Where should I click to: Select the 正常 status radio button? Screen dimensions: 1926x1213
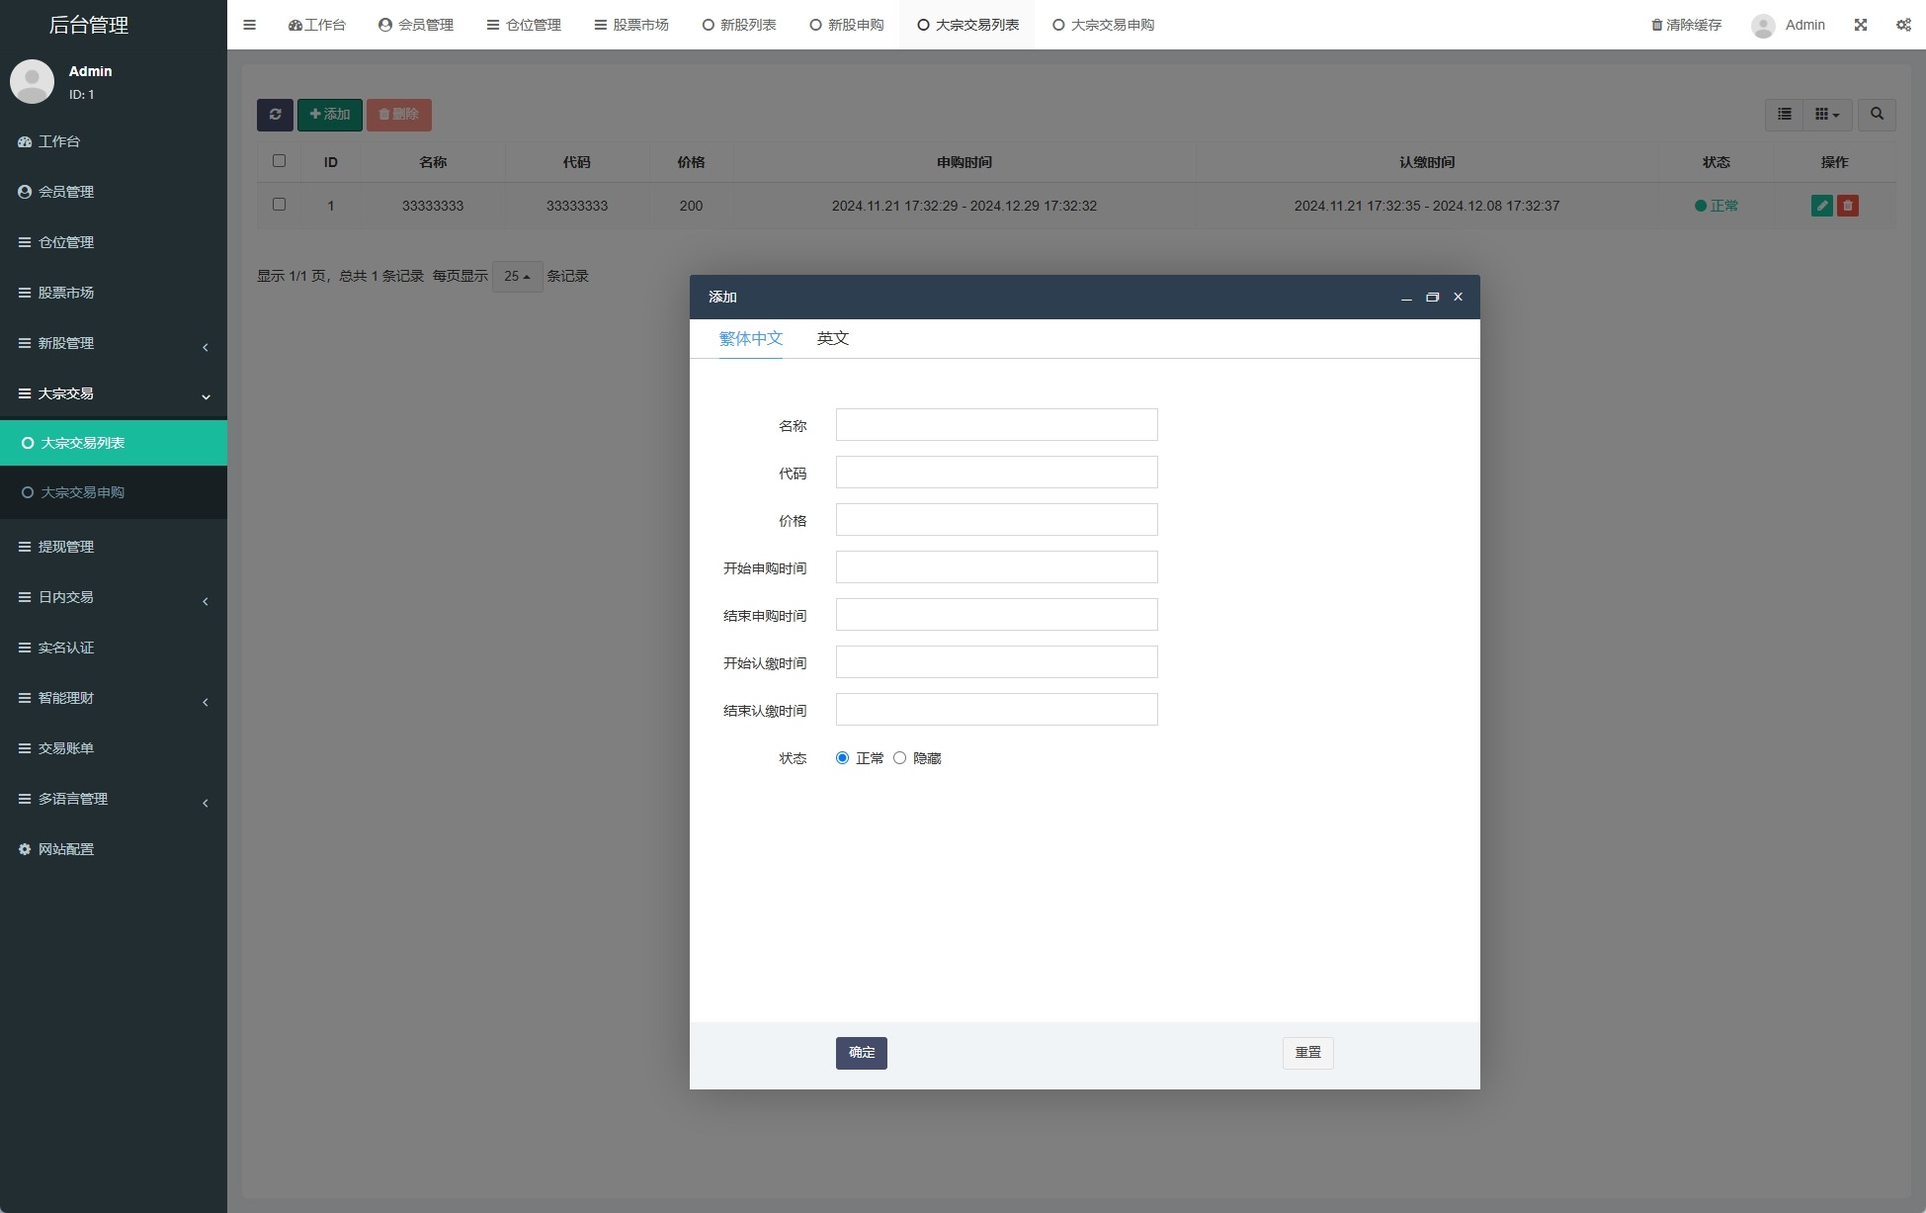click(x=842, y=758)
